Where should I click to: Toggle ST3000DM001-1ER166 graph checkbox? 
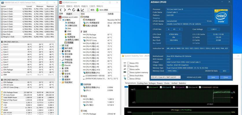(x=200, y=87)
